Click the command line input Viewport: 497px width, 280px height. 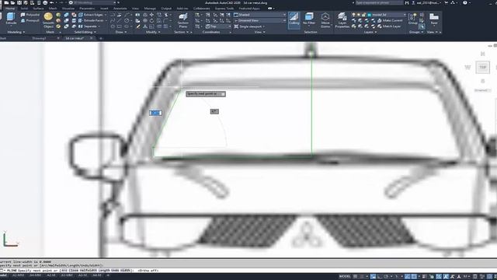point(248,270)
